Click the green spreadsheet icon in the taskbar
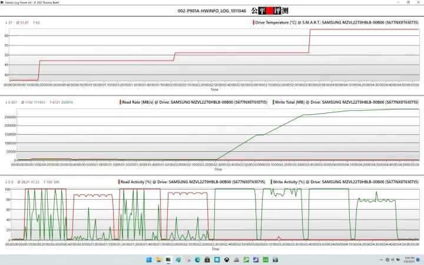This screenshot has height=265, width=424. coord(266,260)
